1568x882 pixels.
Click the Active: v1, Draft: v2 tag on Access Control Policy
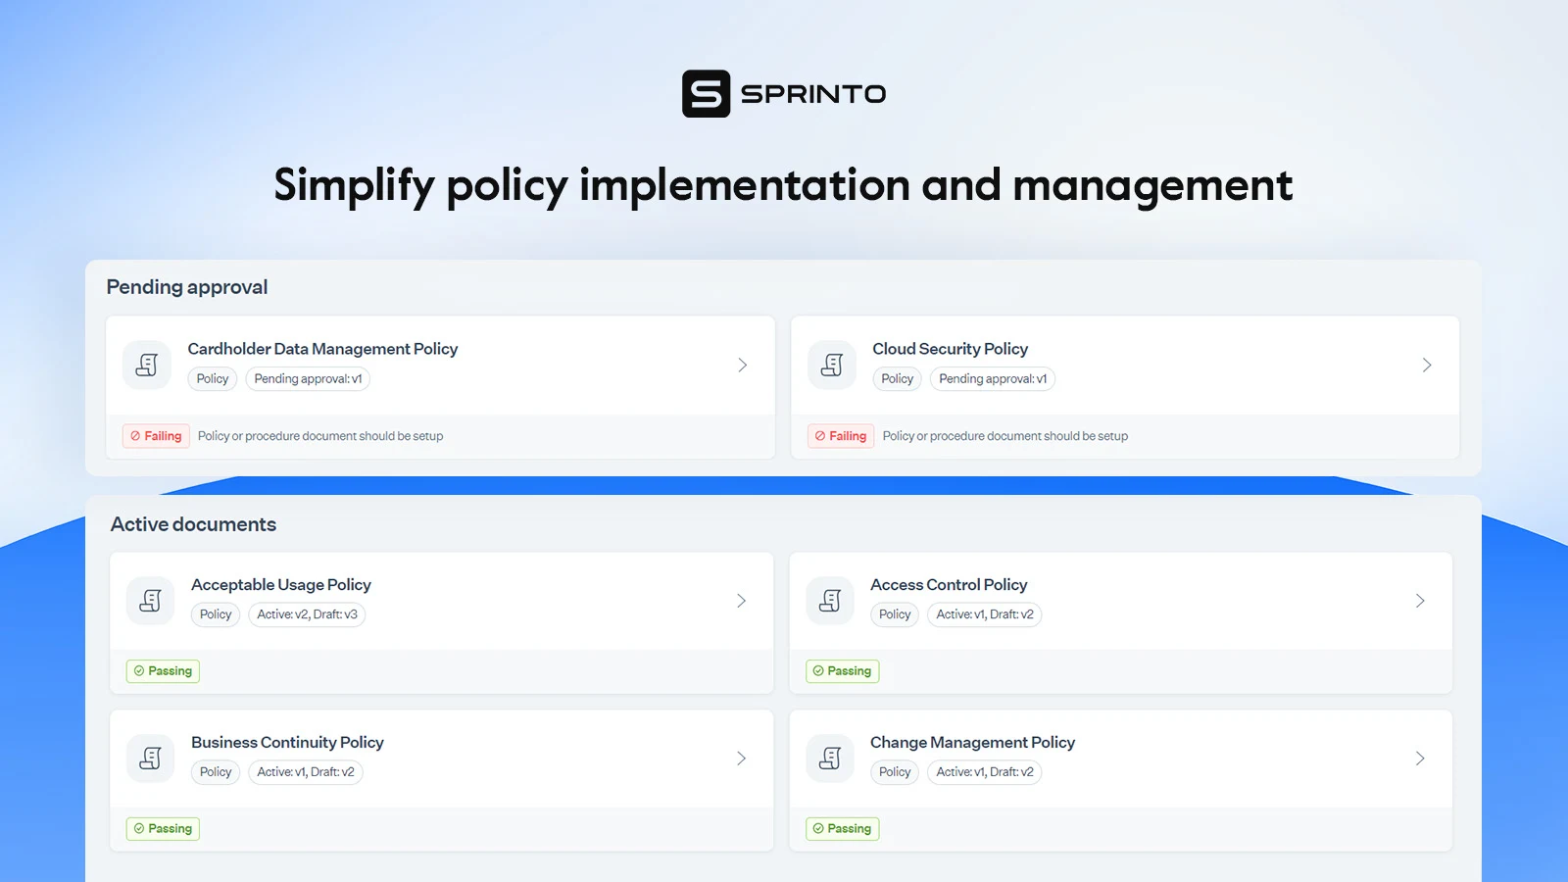(984, 614)
